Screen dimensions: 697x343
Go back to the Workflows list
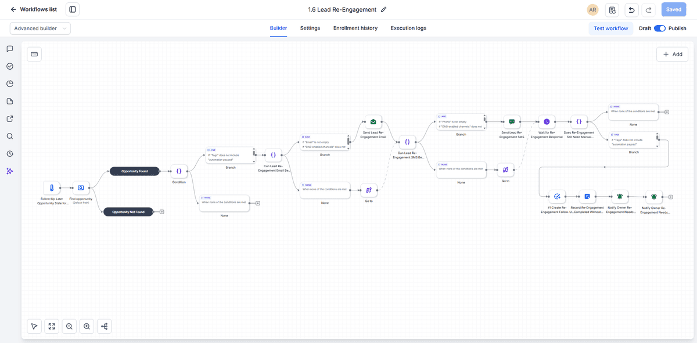pyautogui.click(x=33, y=9)
